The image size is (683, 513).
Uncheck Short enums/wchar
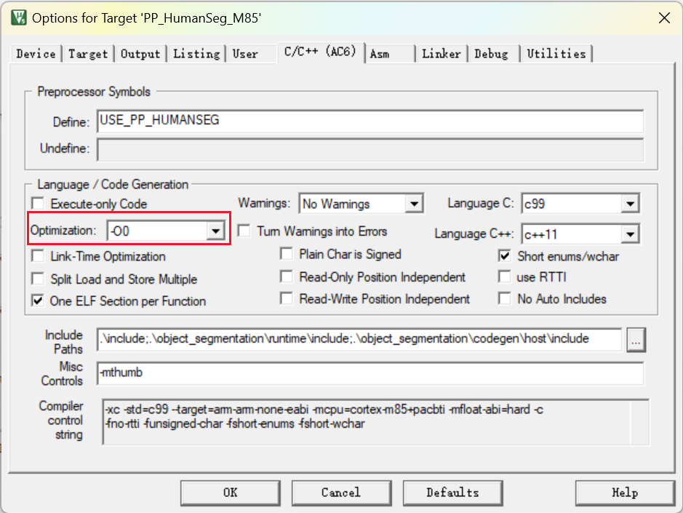pyautogui.click(x=504, y=256)
